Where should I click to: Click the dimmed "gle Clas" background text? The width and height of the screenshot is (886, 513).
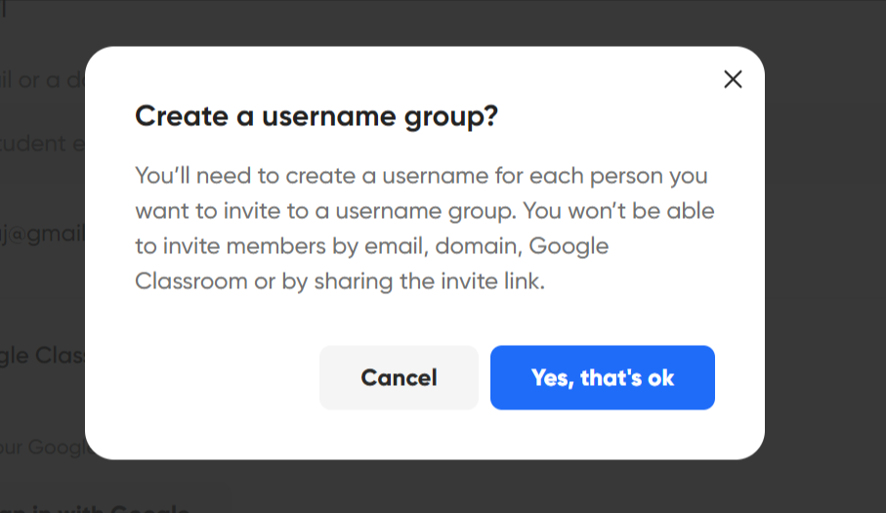(x=42, y=356)
